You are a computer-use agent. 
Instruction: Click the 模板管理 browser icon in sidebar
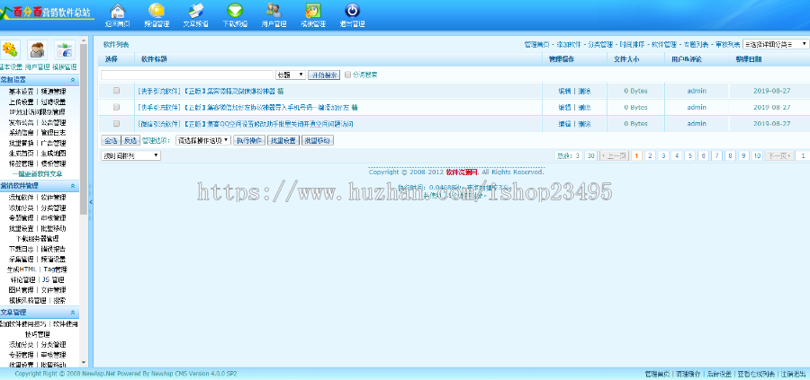(65, 50)
